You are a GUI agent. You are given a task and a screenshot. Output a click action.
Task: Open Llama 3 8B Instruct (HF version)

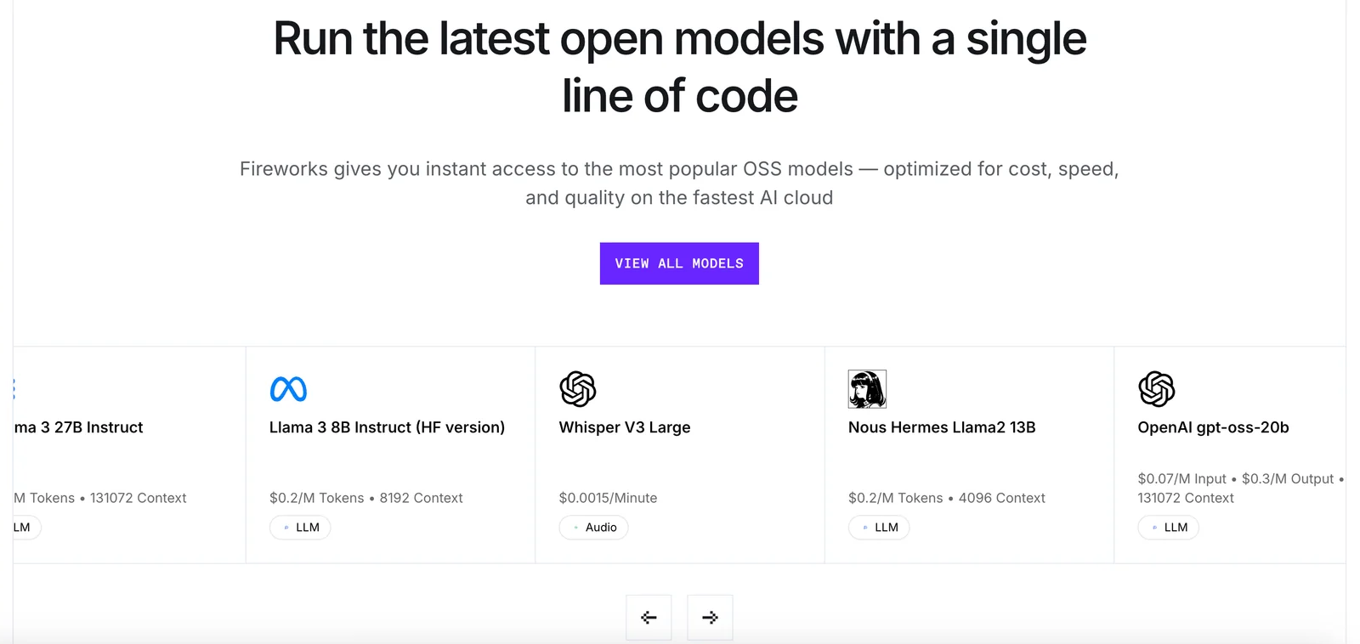(387, 427)
